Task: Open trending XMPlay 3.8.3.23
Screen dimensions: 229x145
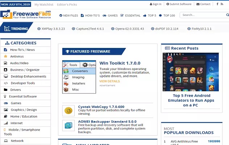Action: point(51,29)
